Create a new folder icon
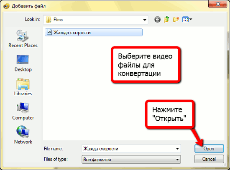This screenshot has width=230, height=170. click(176, 19)
